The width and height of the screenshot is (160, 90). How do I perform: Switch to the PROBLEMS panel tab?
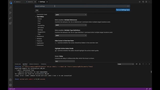coord(18,64)
